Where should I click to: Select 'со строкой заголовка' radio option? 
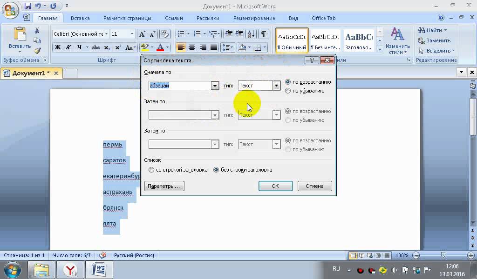(151, 170)
